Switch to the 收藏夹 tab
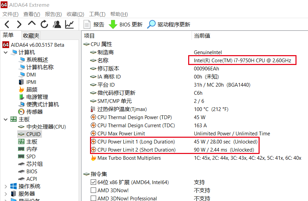Screen dimensions: 308x201 tap(31, 36)
